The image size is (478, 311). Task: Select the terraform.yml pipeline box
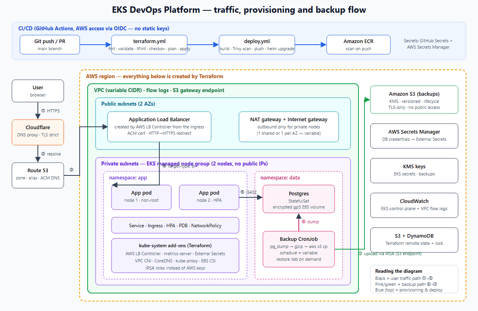149,45
